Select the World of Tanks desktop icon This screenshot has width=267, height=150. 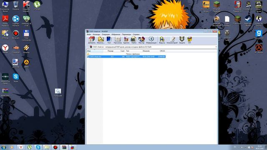click(x=227, y=35)
